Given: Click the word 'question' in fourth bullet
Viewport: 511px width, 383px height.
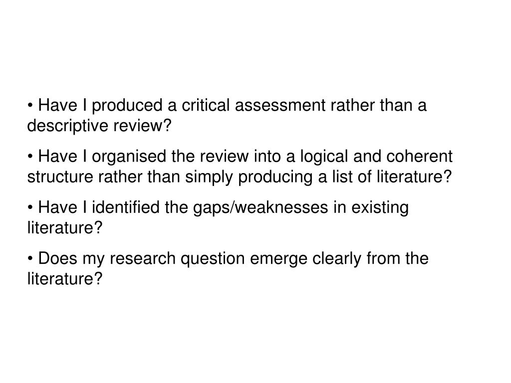Looking at the screenshot, I should (213, 259).
